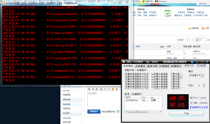Click the RSS 订阅 subscribe icon
This screenshot has height=124, width=210.
tap(203, 28)
